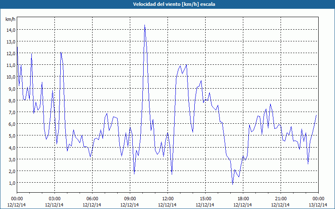
Task: Choose the "4,0" y-axis label
Action: [x=12, y=148]
